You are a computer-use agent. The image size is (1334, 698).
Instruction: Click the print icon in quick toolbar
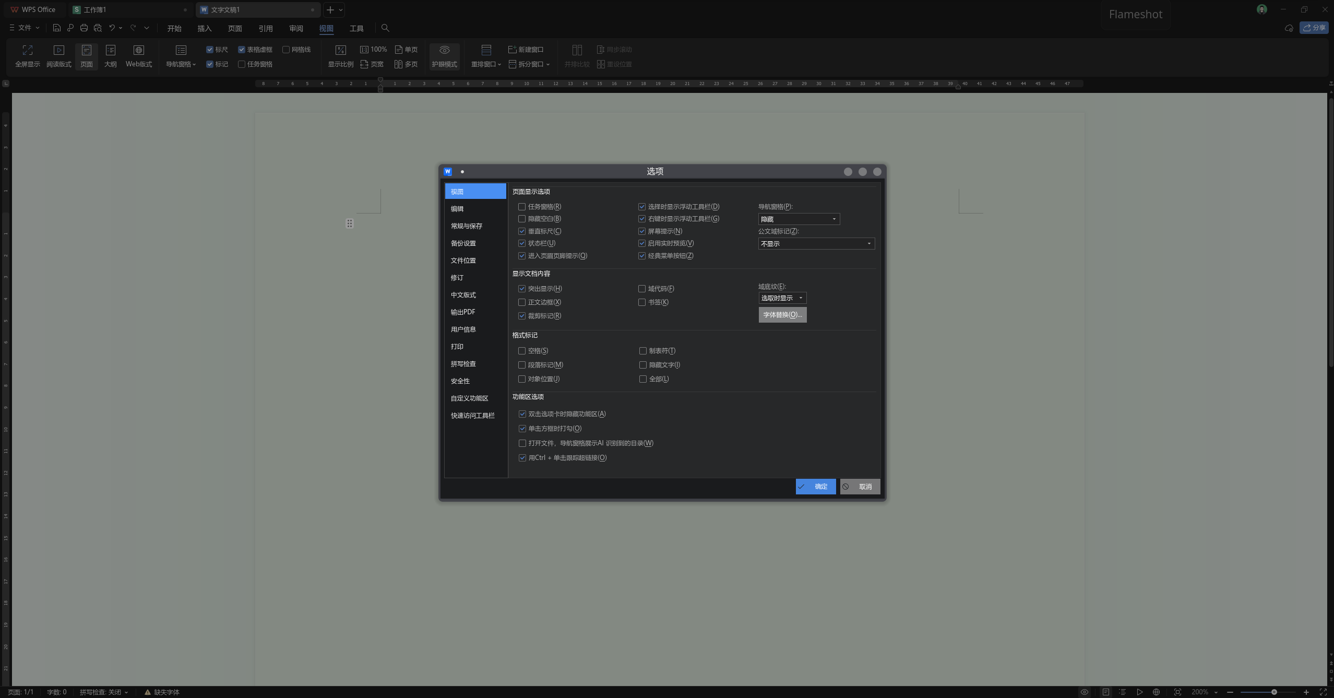tap(84, 28)
